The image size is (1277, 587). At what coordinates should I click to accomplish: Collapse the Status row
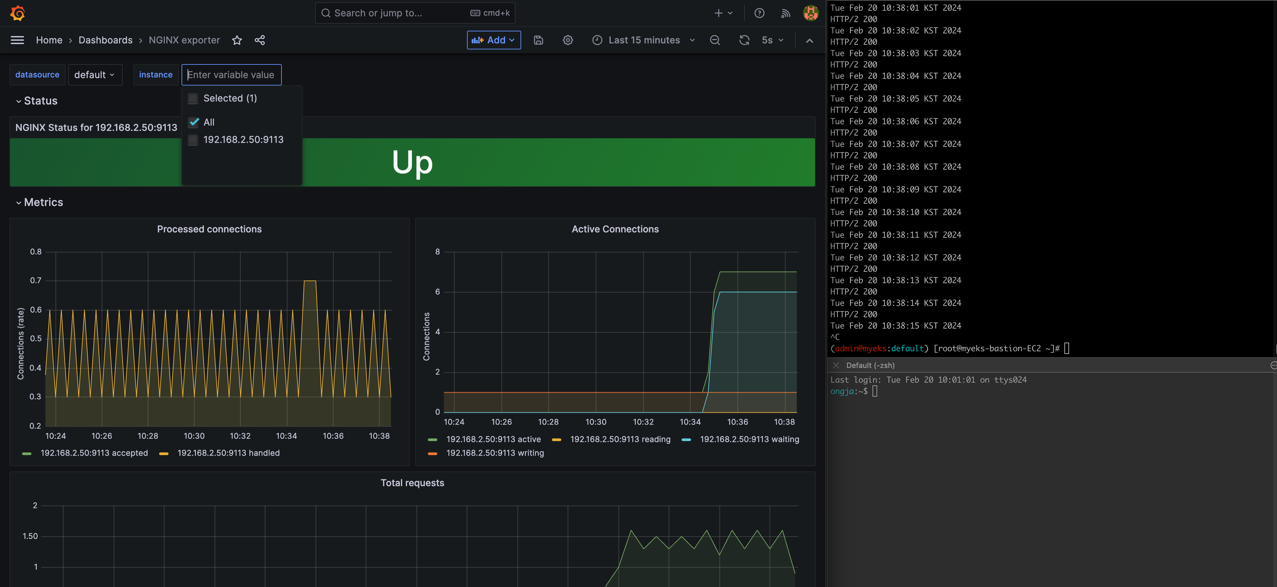[37, 101]
